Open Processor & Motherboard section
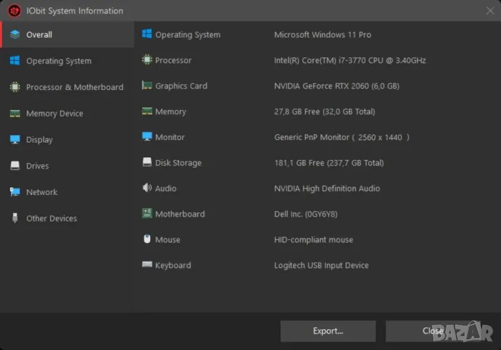The image size is (501, 350). pos(74,87)
